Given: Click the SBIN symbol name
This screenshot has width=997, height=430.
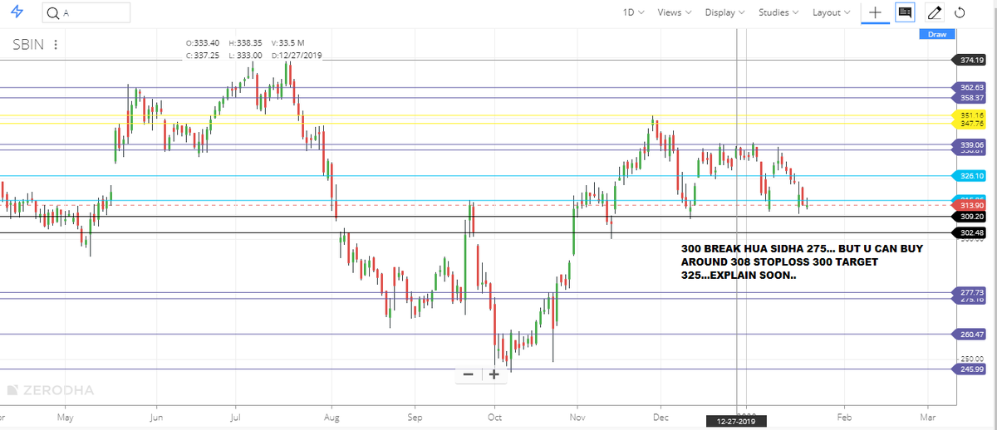Looking at the screenshot, I should pyautogui.click(x=27, y=45).
